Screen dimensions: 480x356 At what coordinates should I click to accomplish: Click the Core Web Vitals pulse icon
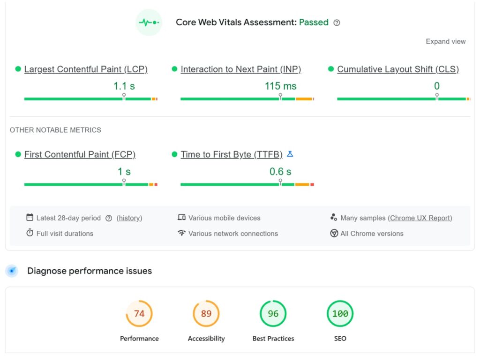point(149,23)
